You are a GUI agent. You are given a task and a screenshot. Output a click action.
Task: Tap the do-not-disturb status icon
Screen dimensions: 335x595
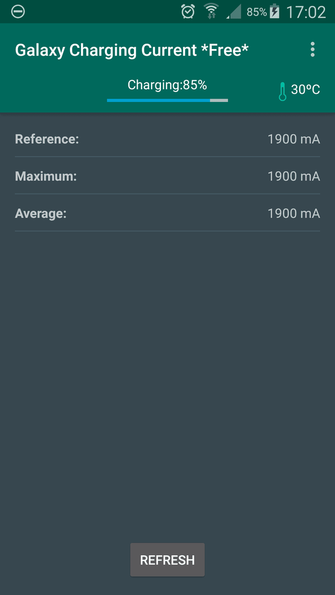click(x=18, y=12)
